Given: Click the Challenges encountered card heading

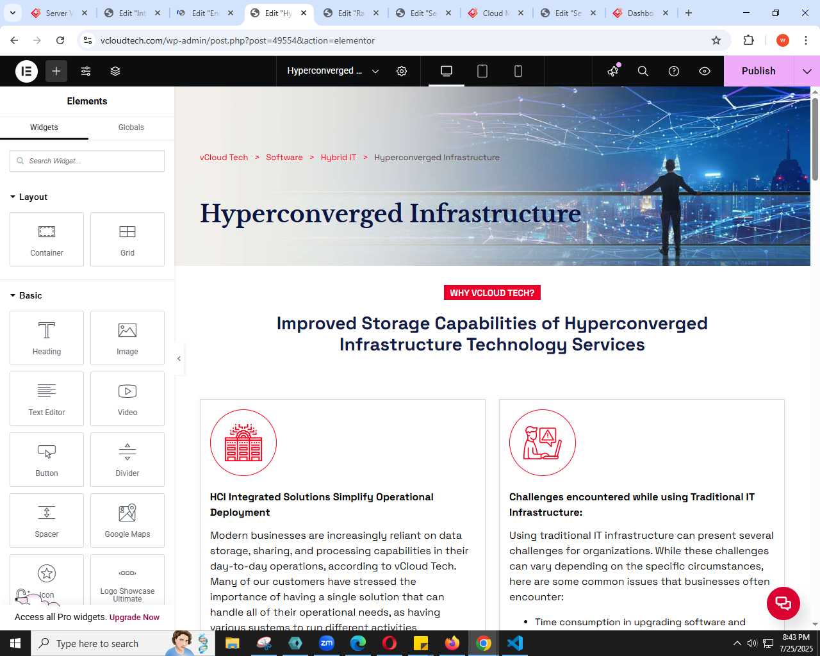Looking at the screenshot, I should [632, 505].
